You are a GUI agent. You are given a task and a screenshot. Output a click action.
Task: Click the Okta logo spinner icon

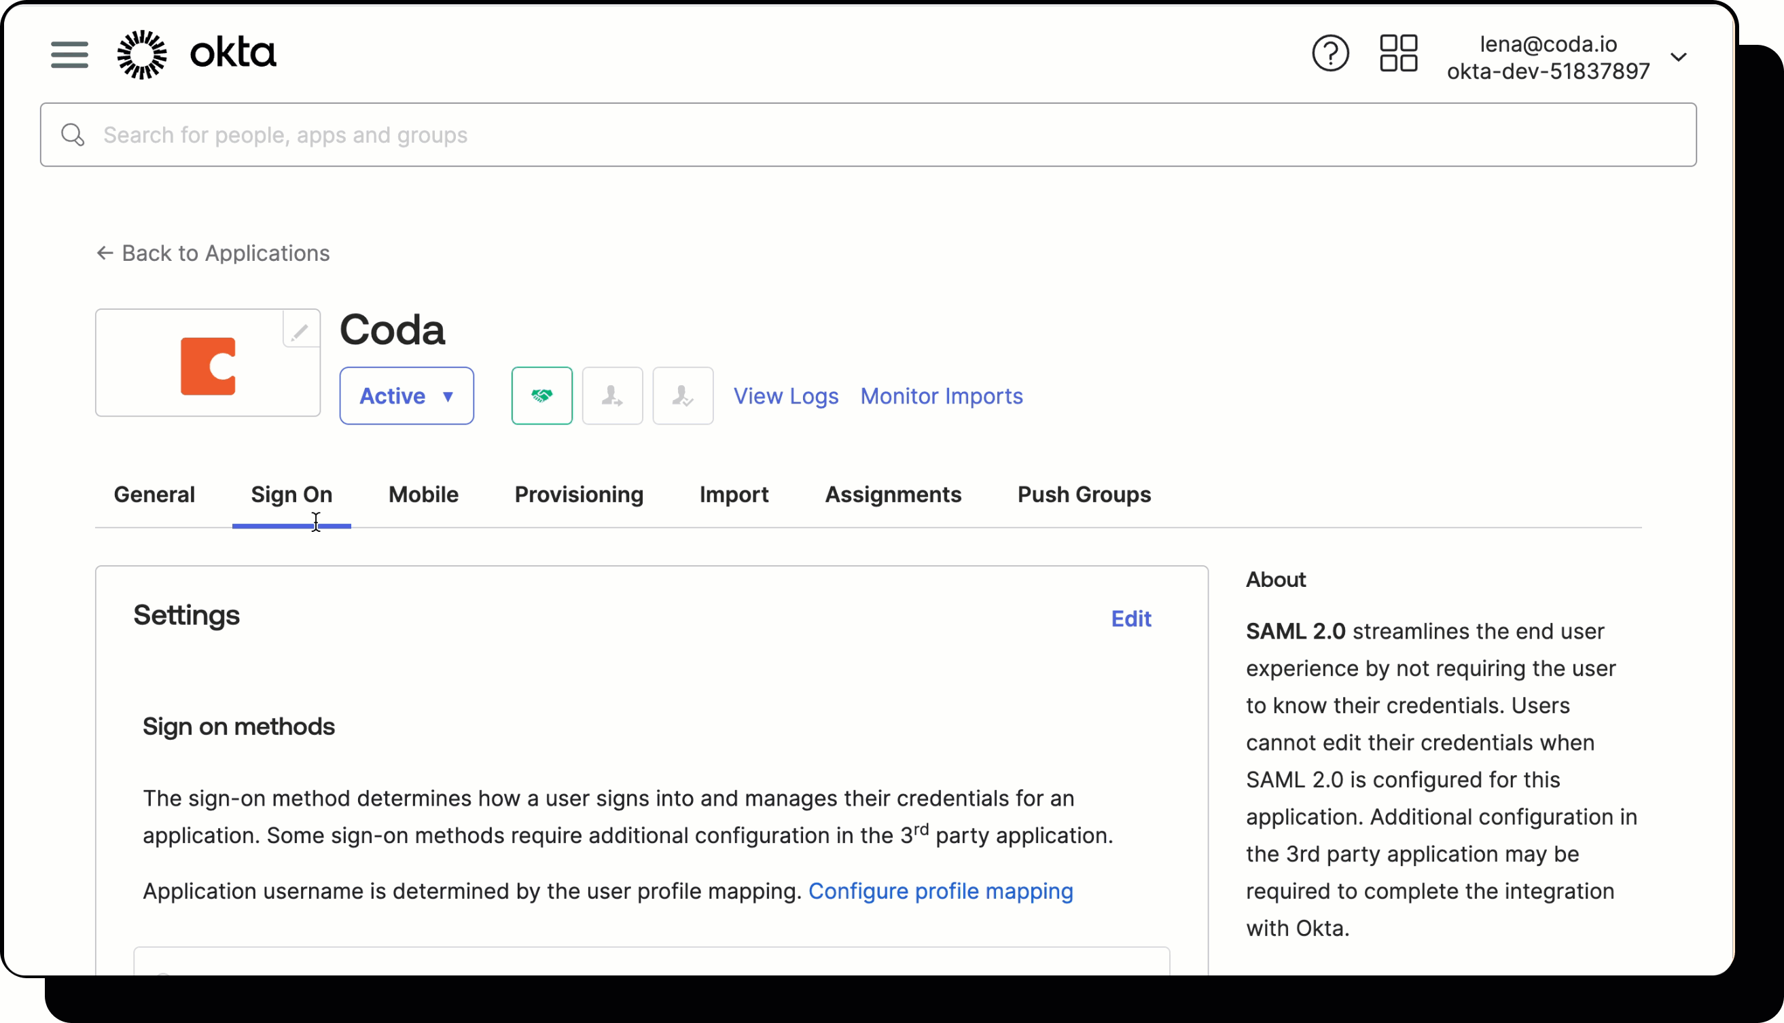pyautogui.click(x=142, y=54)
